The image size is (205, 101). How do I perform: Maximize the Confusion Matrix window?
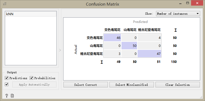pyautogui.click(x=188, y=3)
